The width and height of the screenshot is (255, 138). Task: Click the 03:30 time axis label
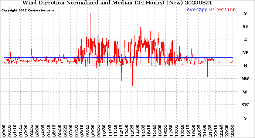tap(37, 131)
